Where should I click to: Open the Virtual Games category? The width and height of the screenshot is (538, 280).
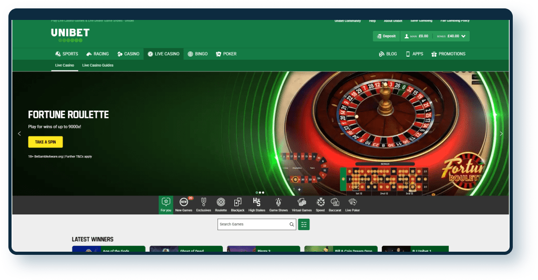[x=302, y=204]
